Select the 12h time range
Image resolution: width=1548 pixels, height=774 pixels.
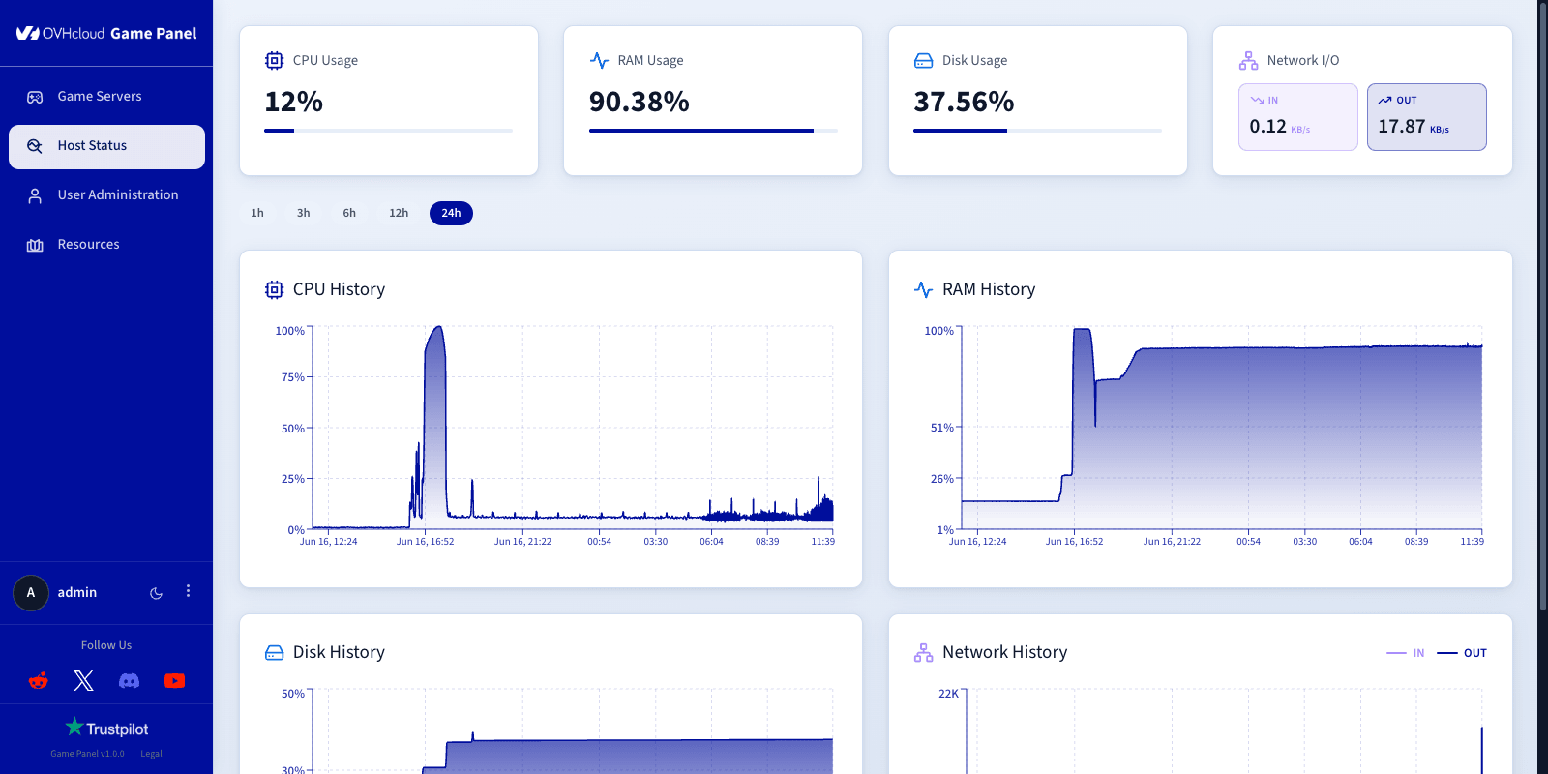click(x=399, y=213)
